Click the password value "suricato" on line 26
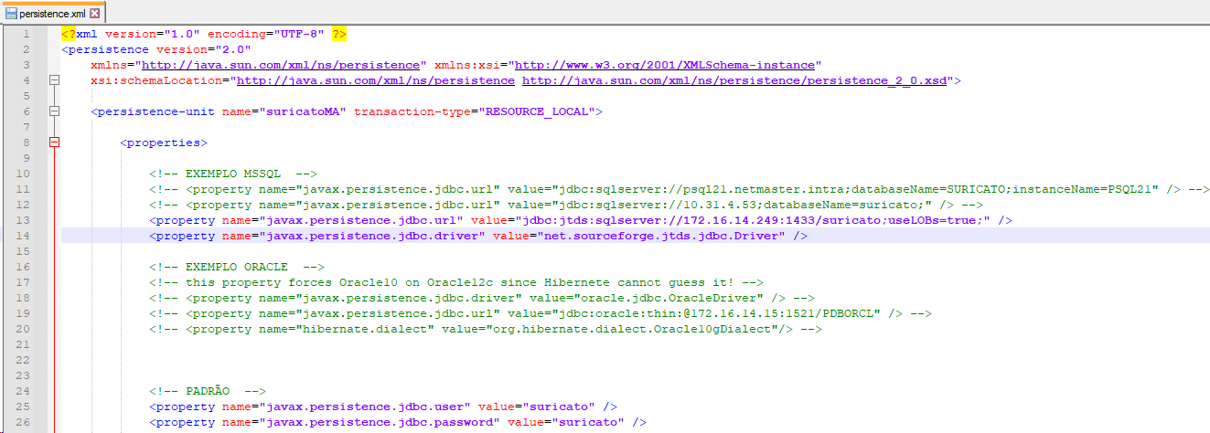1210x433 pixels. click(x=588, y=422)
